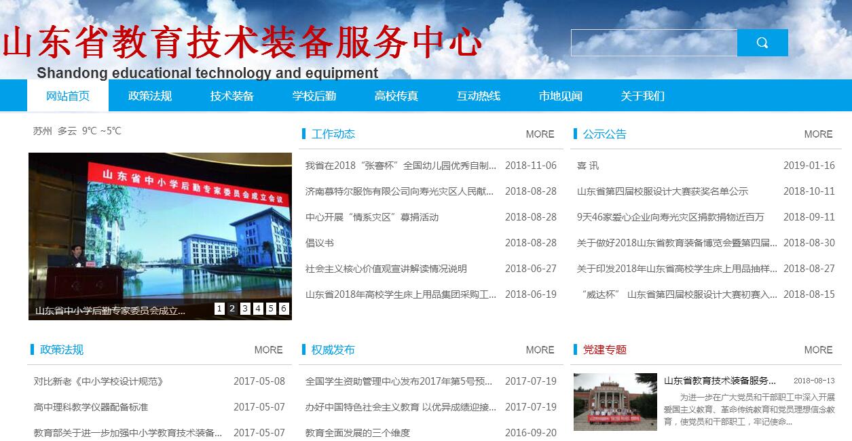Open MORE beside the 政策法规 section heading
852x441 pixels.
pyautogui.click(x=269, y=350)
